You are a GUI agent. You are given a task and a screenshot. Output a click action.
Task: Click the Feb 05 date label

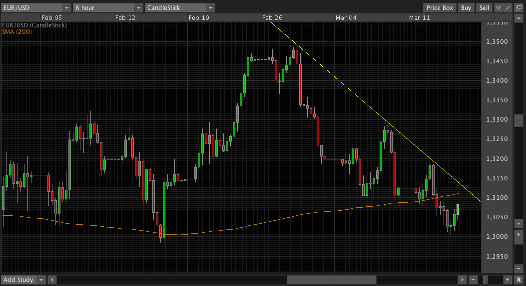51,18
